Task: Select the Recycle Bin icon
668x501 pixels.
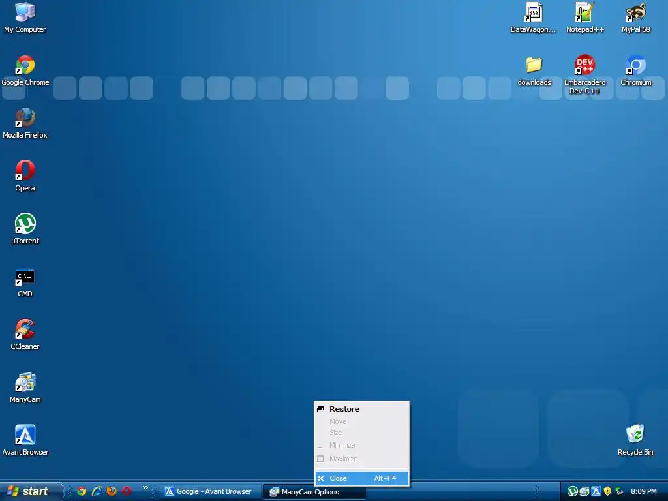Action: click(635, 440)
